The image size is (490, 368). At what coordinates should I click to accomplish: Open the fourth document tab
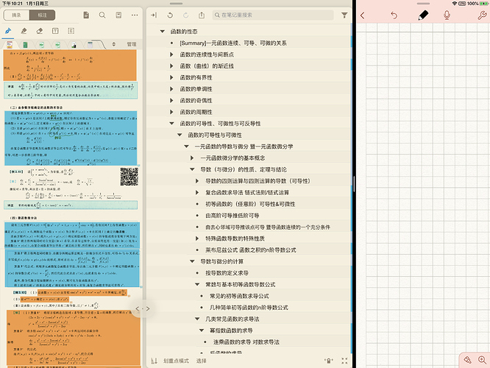pos(57,45)
